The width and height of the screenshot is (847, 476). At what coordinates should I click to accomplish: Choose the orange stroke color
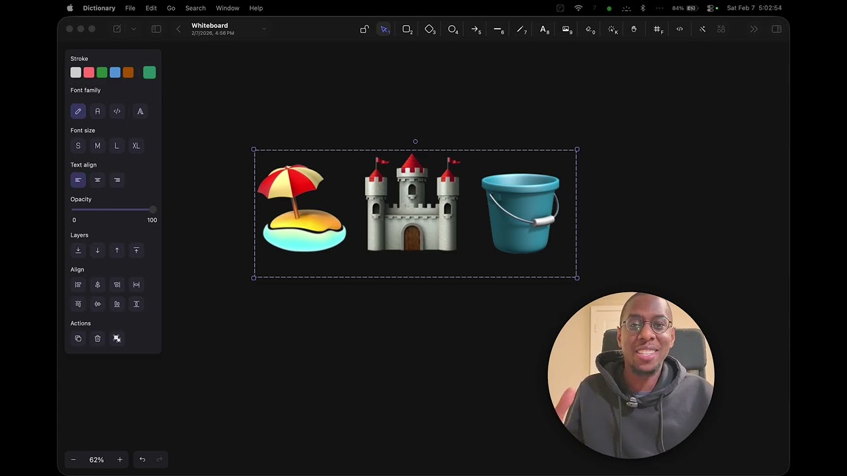click(x=128, y=73)
